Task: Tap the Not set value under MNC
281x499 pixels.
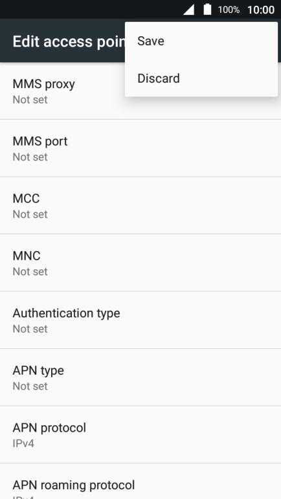Action: click(30, 271)
